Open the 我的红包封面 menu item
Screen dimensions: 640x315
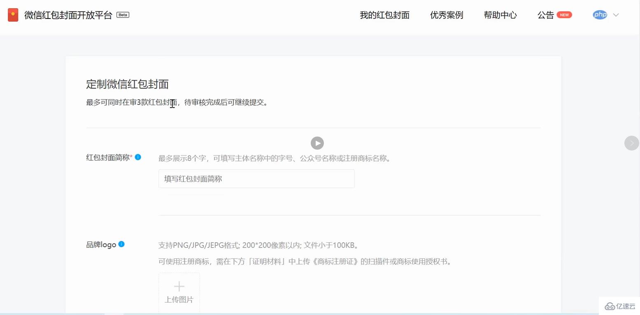pos(384,15)
